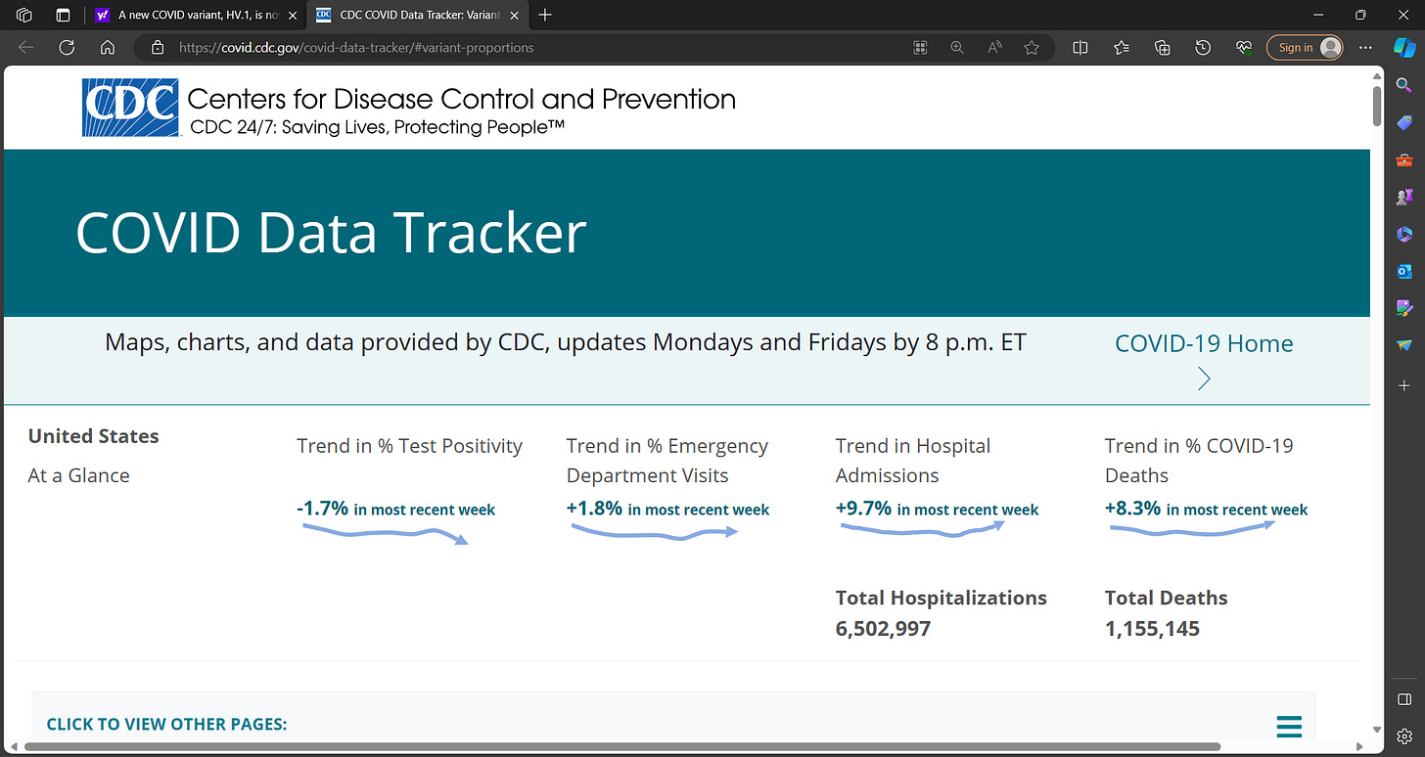Open Collections panel
Image resolution: width=1425 pixels, height=757 pixels.
coord(1163,47)
